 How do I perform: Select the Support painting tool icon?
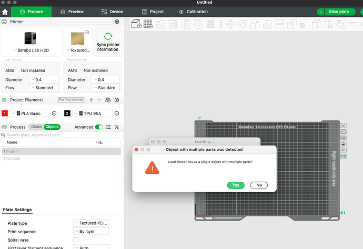click(304, 24)
